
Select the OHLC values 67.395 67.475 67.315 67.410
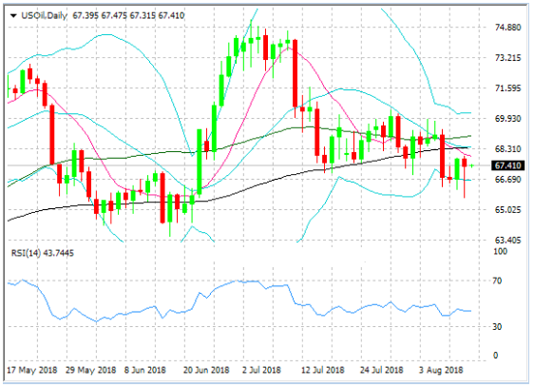click(x=128, y=15)
